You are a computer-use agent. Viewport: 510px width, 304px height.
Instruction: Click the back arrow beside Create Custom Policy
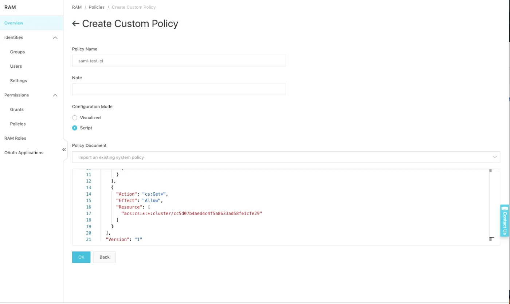76,24
